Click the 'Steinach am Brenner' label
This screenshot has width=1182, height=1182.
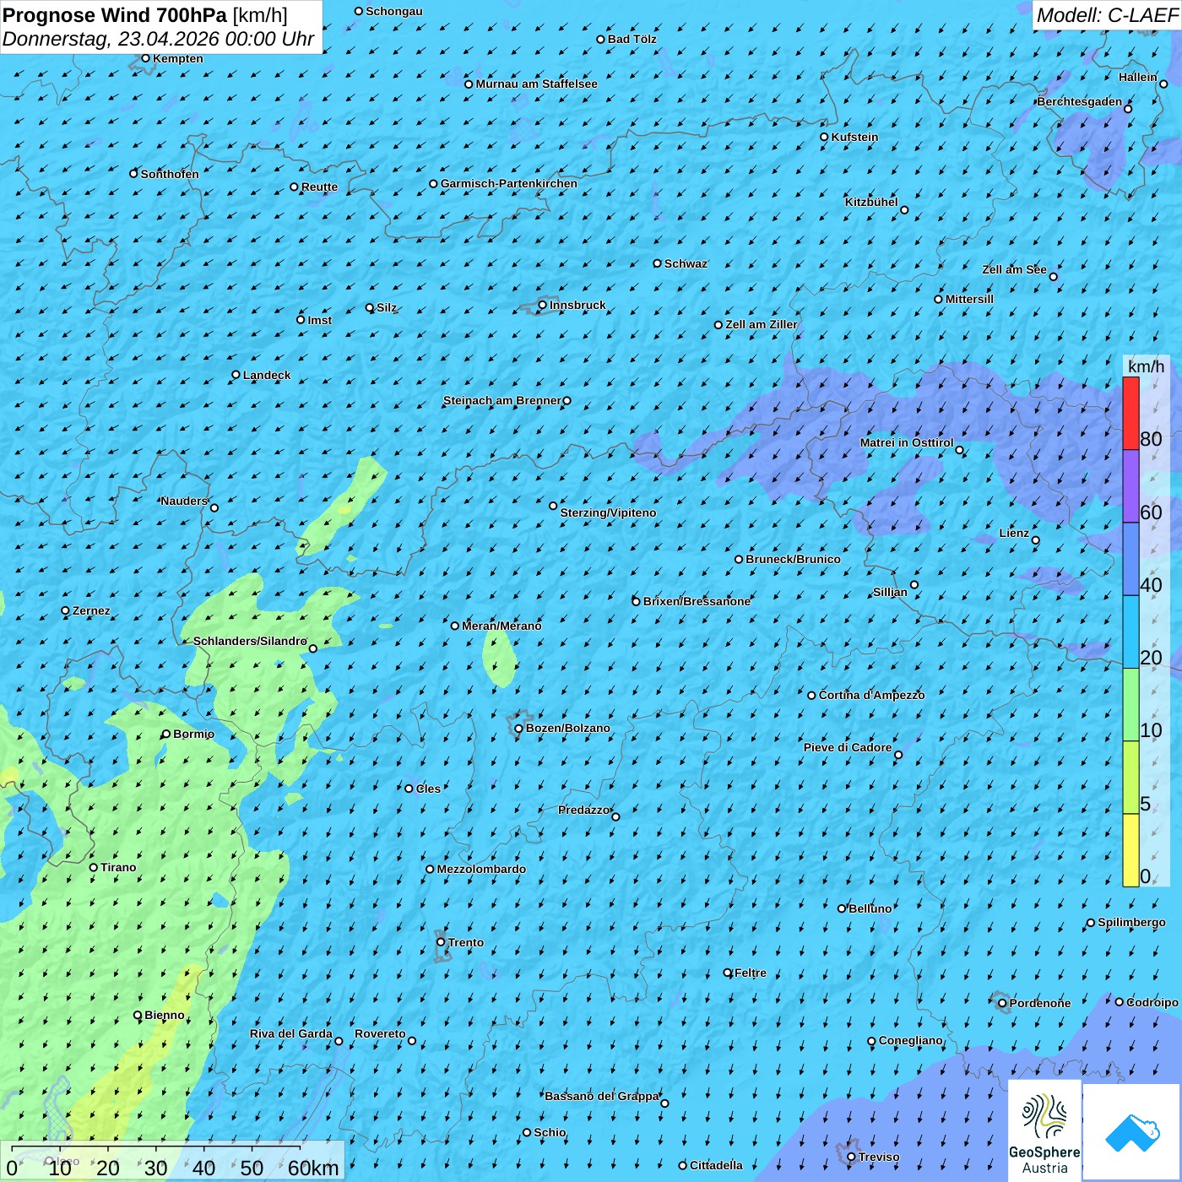pyautogui.click(x=502, y=400)
